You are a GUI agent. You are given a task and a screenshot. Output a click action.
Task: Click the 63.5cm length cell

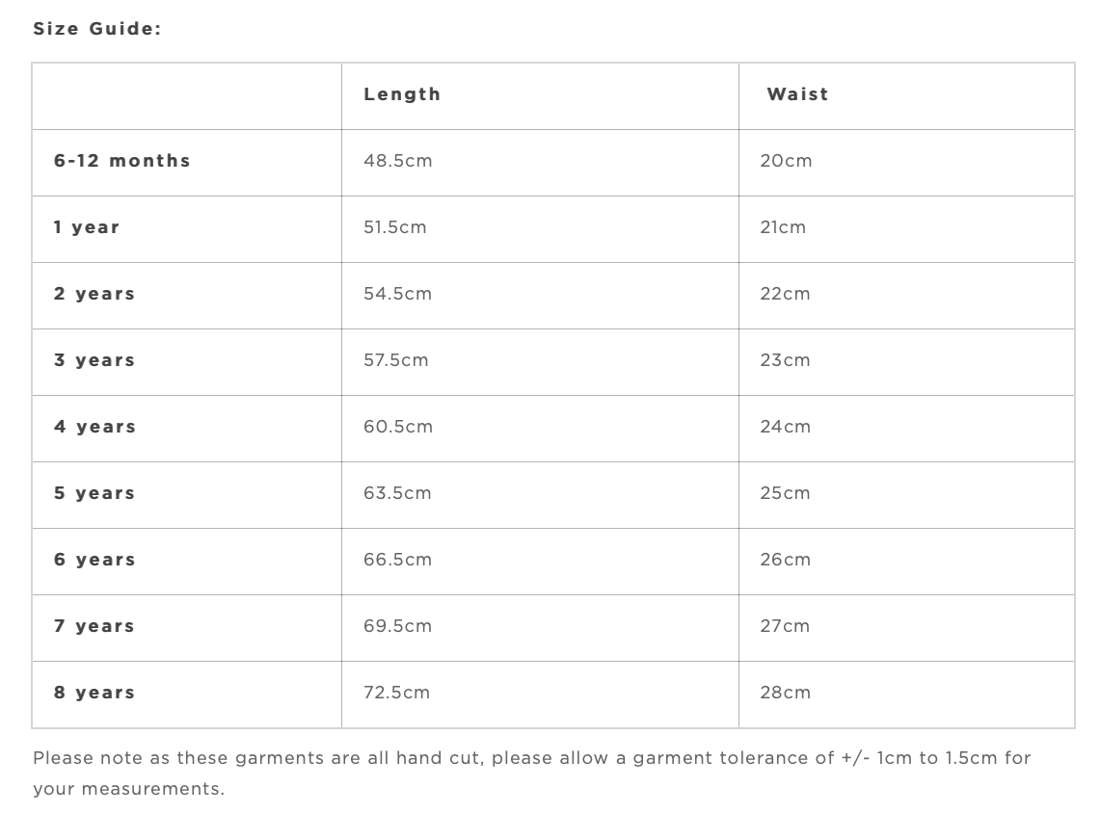(x=397, y=493)
